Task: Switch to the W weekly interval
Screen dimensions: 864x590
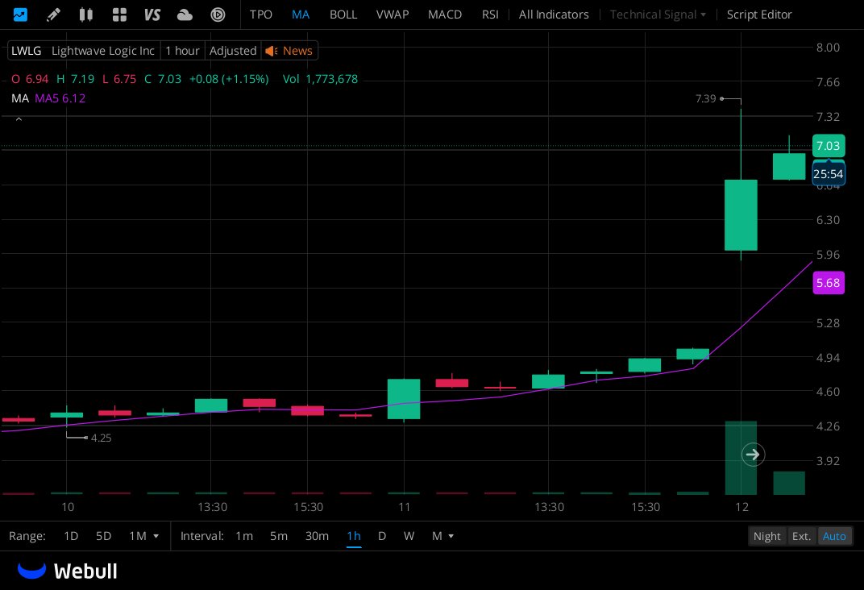Action: coord(409,536)
